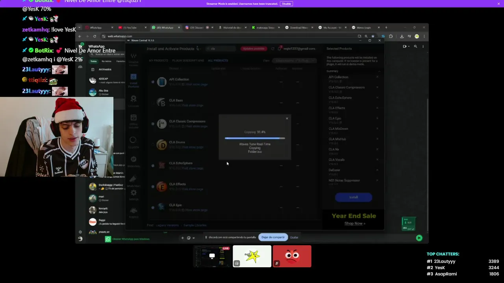504x283 pixels.
Task: Remove CLA MixDown from selected products
Action: point(377,129)
